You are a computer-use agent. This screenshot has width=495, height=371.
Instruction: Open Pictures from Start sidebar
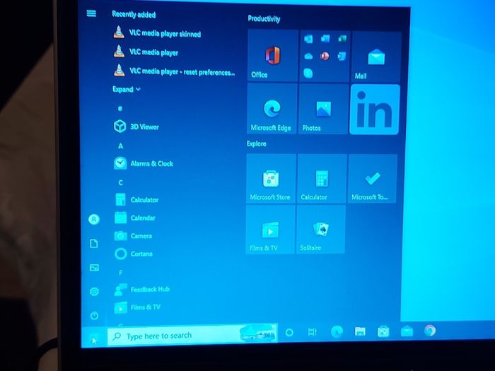(94, 268)
